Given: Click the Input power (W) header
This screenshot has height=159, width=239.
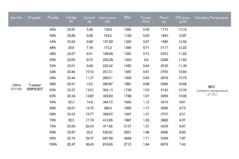Looking at the screenshot, I should 107,19.
